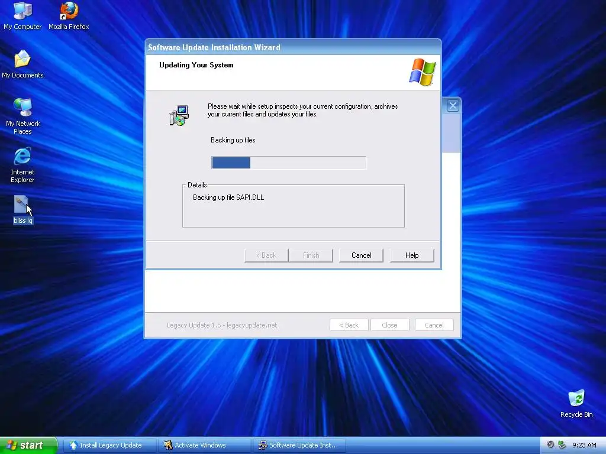Open Help in the update wizard
The image size is (606, 454).
(412, 255)
